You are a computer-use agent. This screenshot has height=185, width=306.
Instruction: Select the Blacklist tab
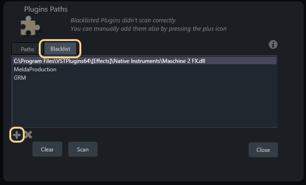click(60, 48)
